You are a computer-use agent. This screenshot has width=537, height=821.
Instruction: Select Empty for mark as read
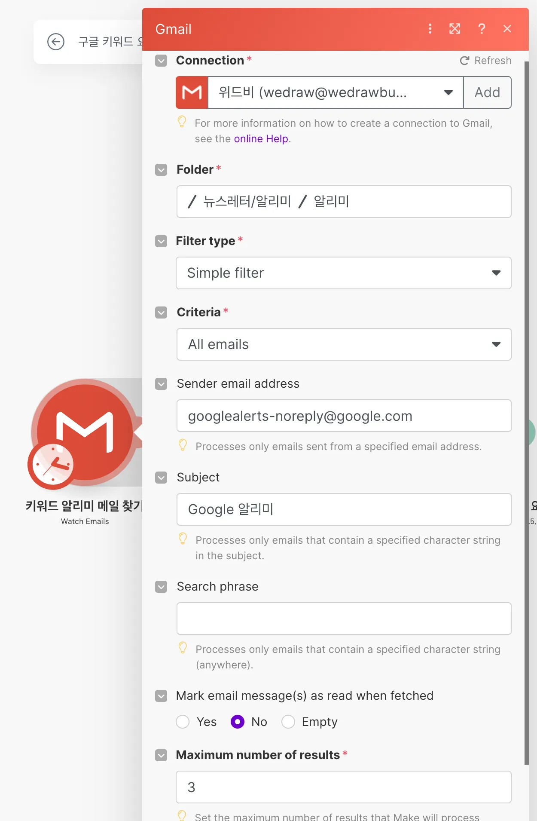click(x=288, y=722)
